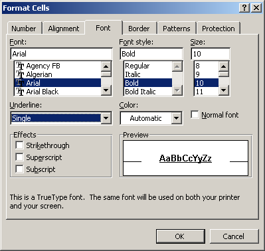The height and width of the screenshot is (251, 265).
Task: Enable the Strikethrough effect
Action: point(19,145)
